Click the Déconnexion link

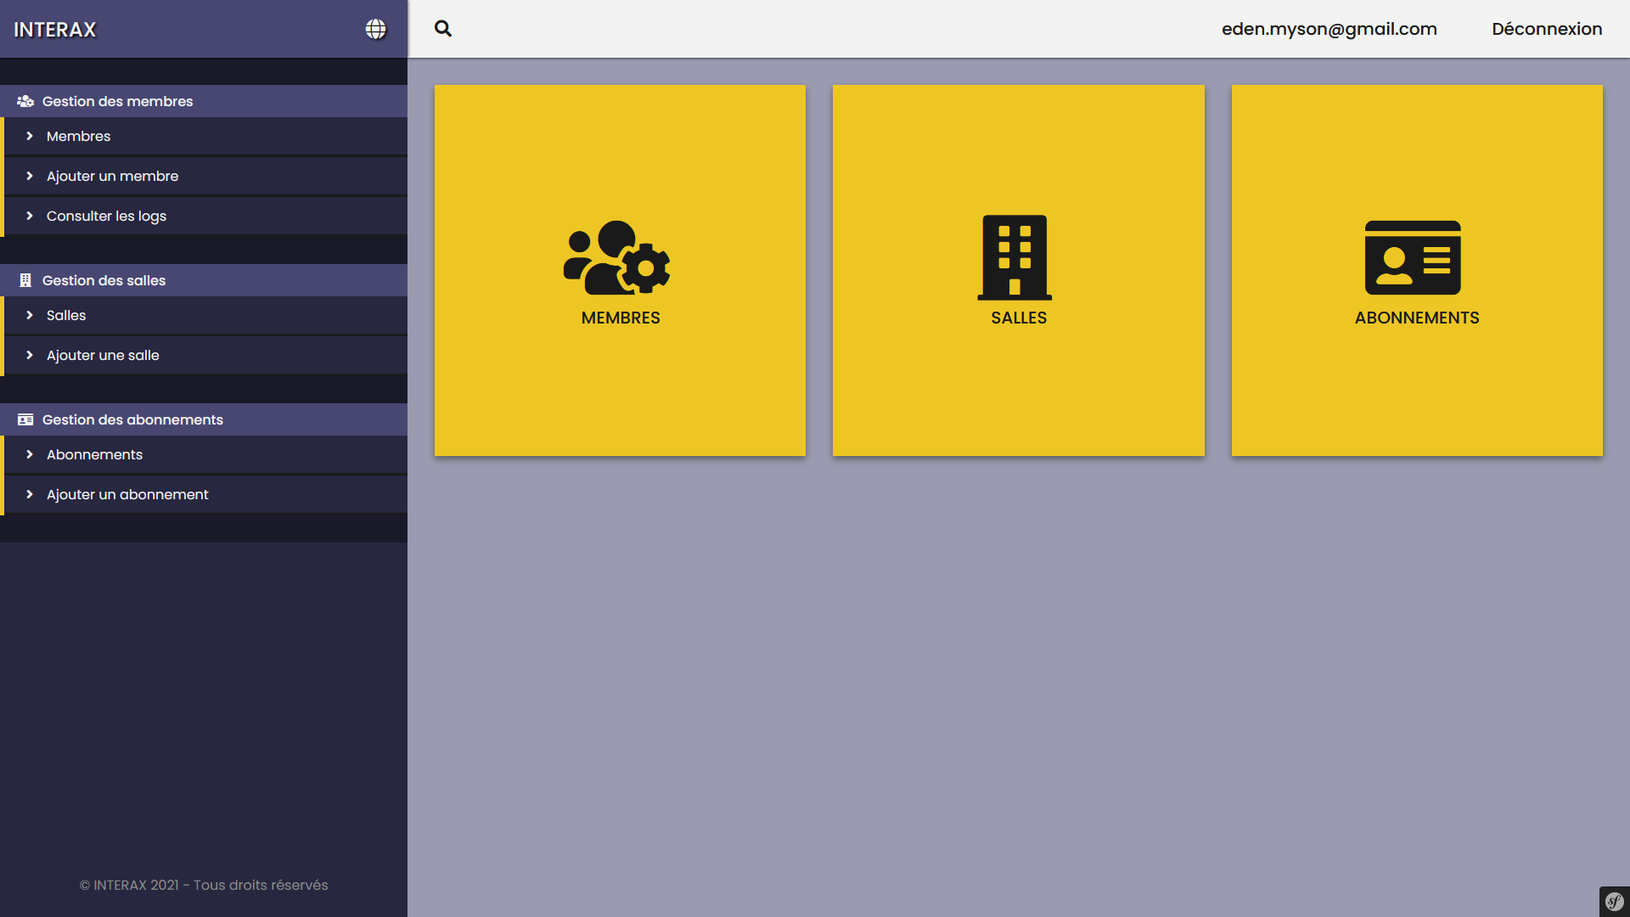(x=1547, y=29)
